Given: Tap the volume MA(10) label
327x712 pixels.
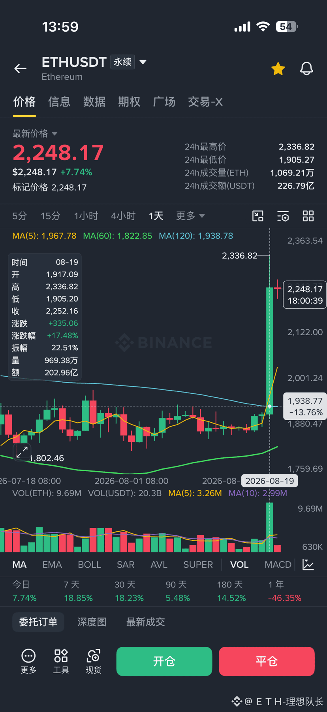Looking at the screenshot, I should pos(258,493).
